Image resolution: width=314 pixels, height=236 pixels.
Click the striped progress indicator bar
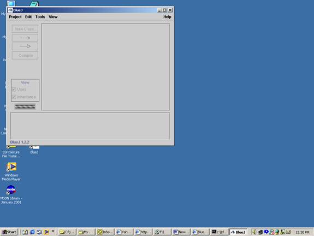[25, 107]
